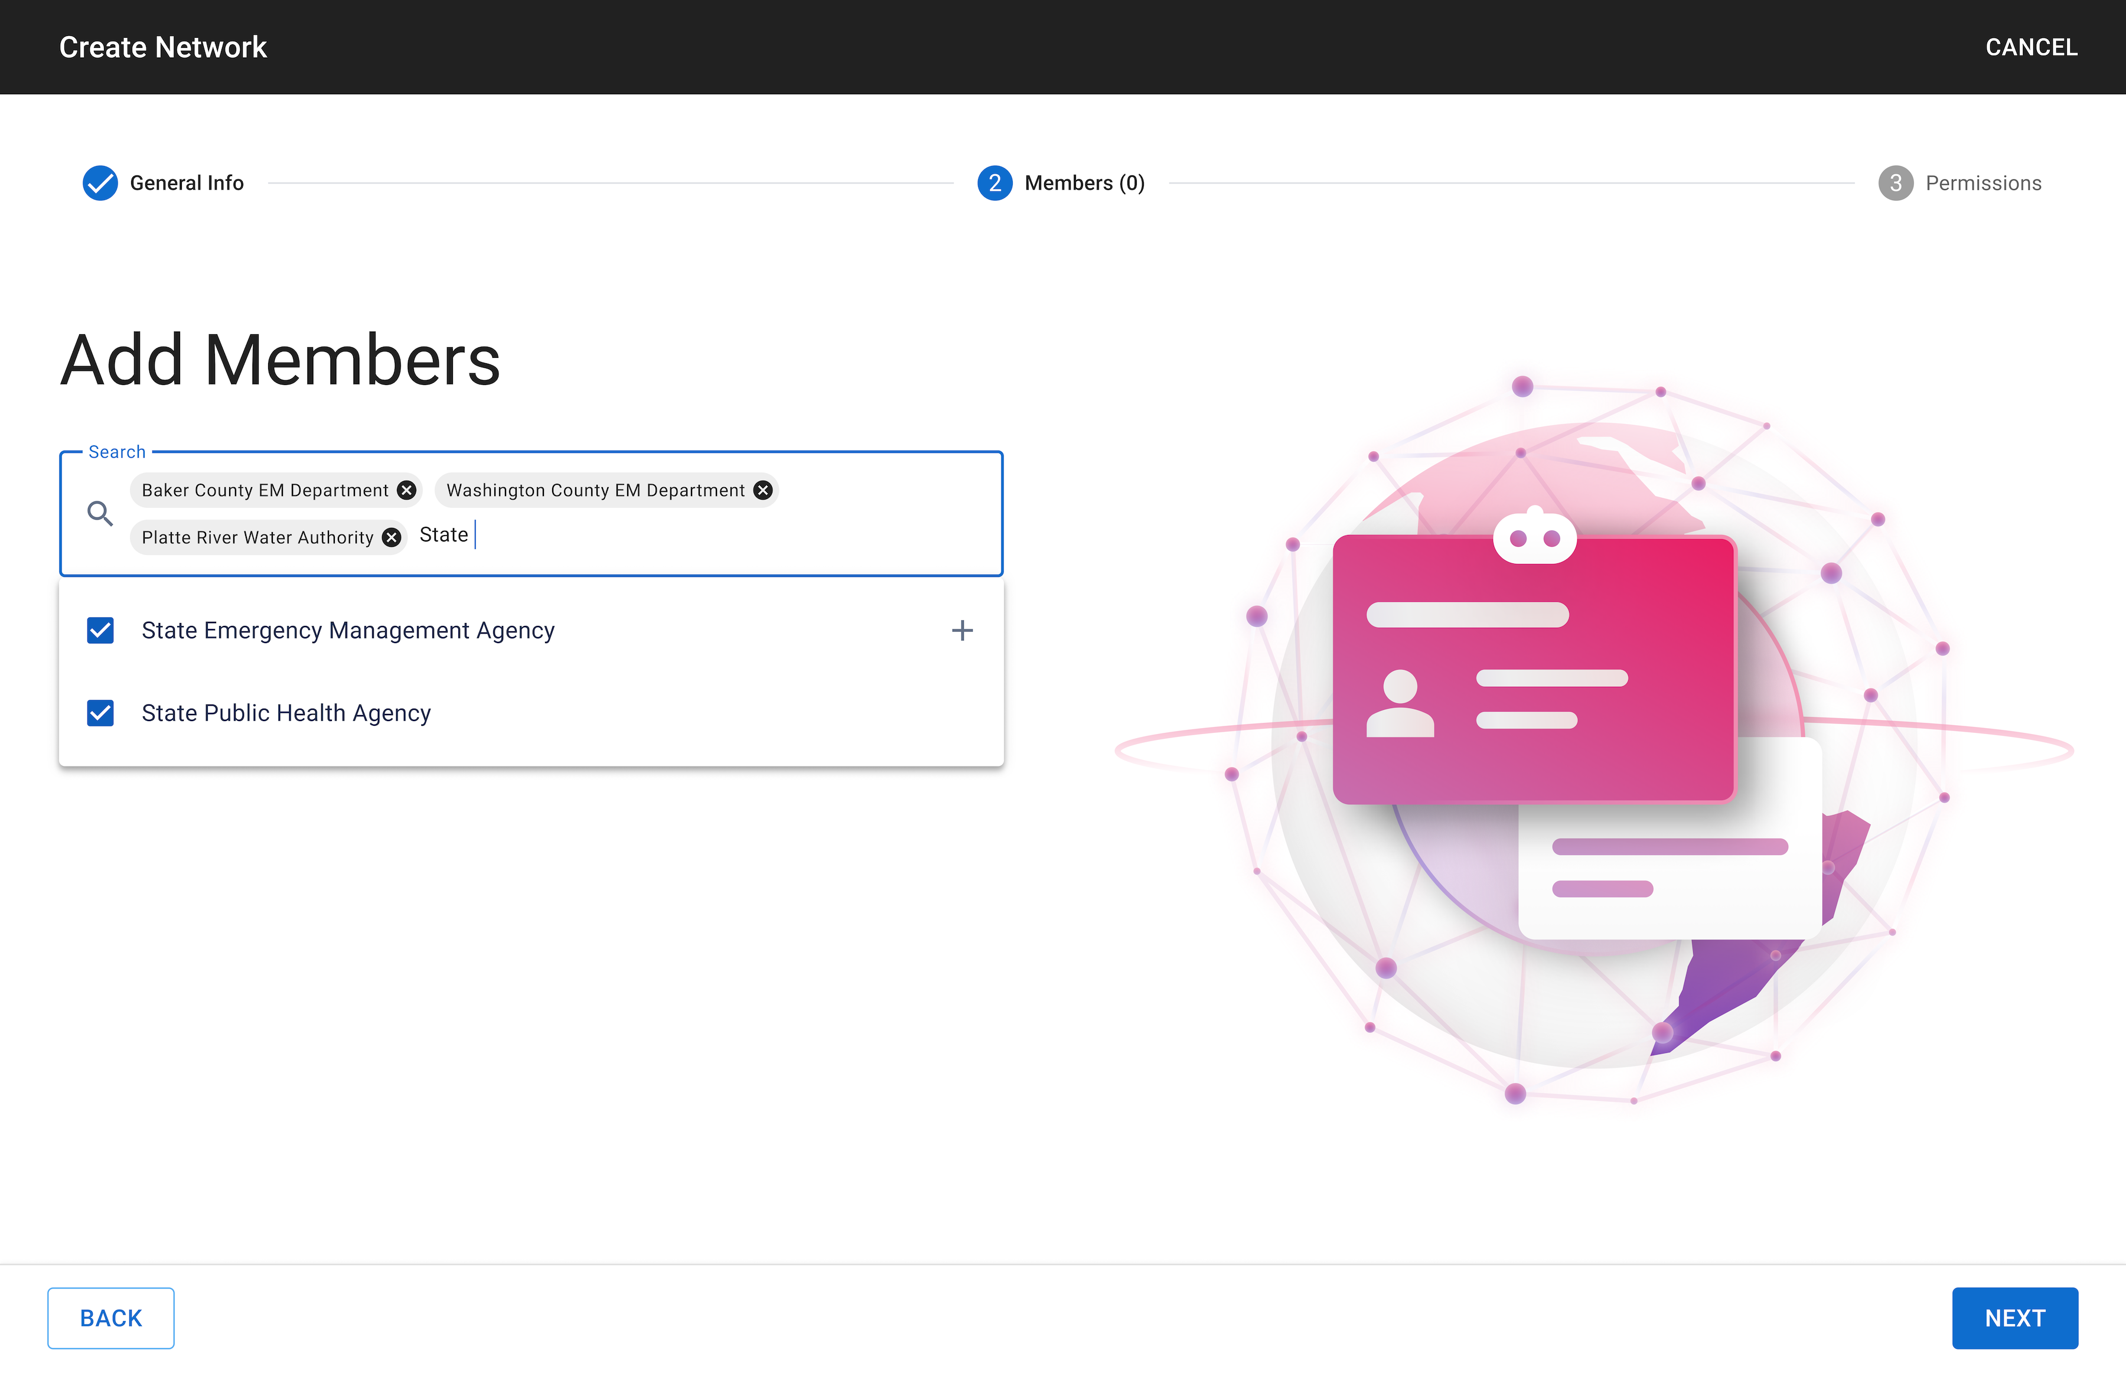The height and width of the screenshot is (1373, 2126).
Task: Uncheck State Emergency Management Agency checkbox
Action: point(101,630)
